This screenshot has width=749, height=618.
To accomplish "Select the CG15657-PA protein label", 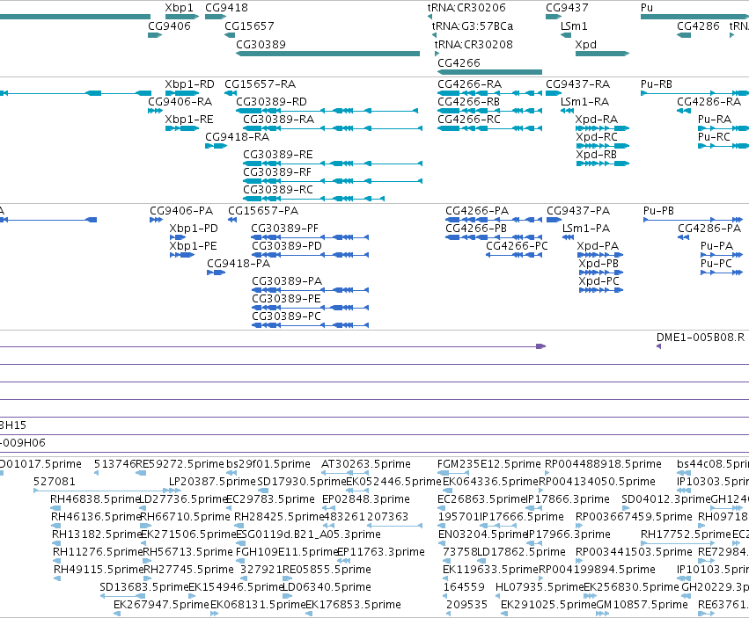I will coord(263,210).
